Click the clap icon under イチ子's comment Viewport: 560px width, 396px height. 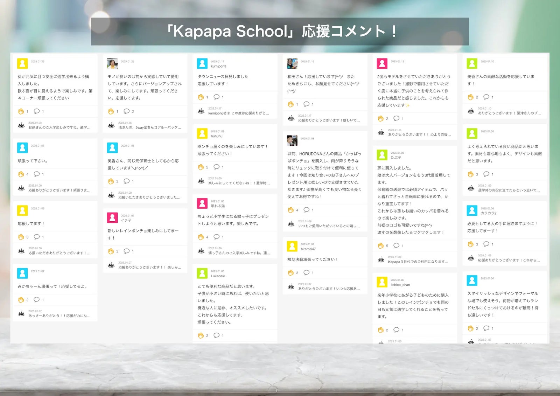coord(111,251)
